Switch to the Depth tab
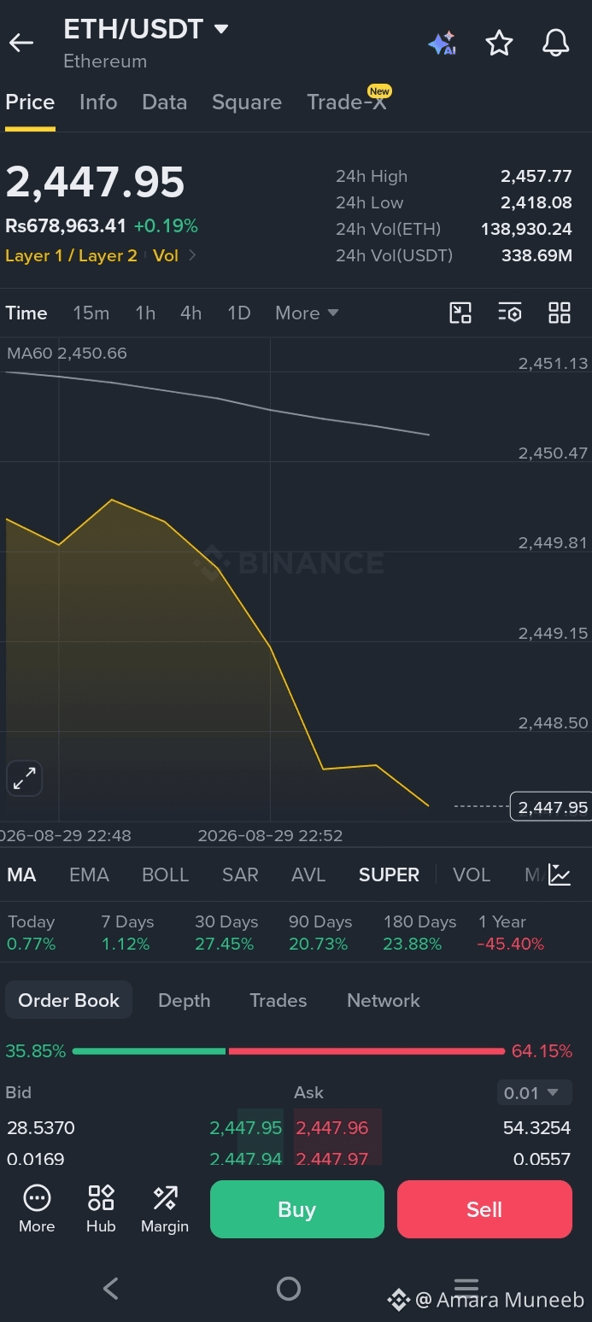 point(184,1000)
